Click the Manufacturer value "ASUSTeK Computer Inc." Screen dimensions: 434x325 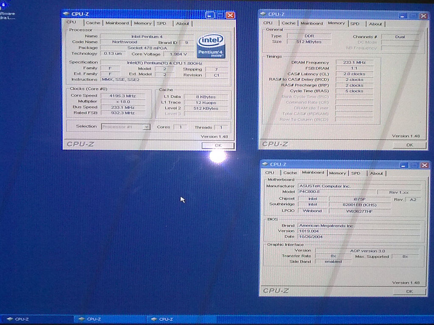coord(359,186)
